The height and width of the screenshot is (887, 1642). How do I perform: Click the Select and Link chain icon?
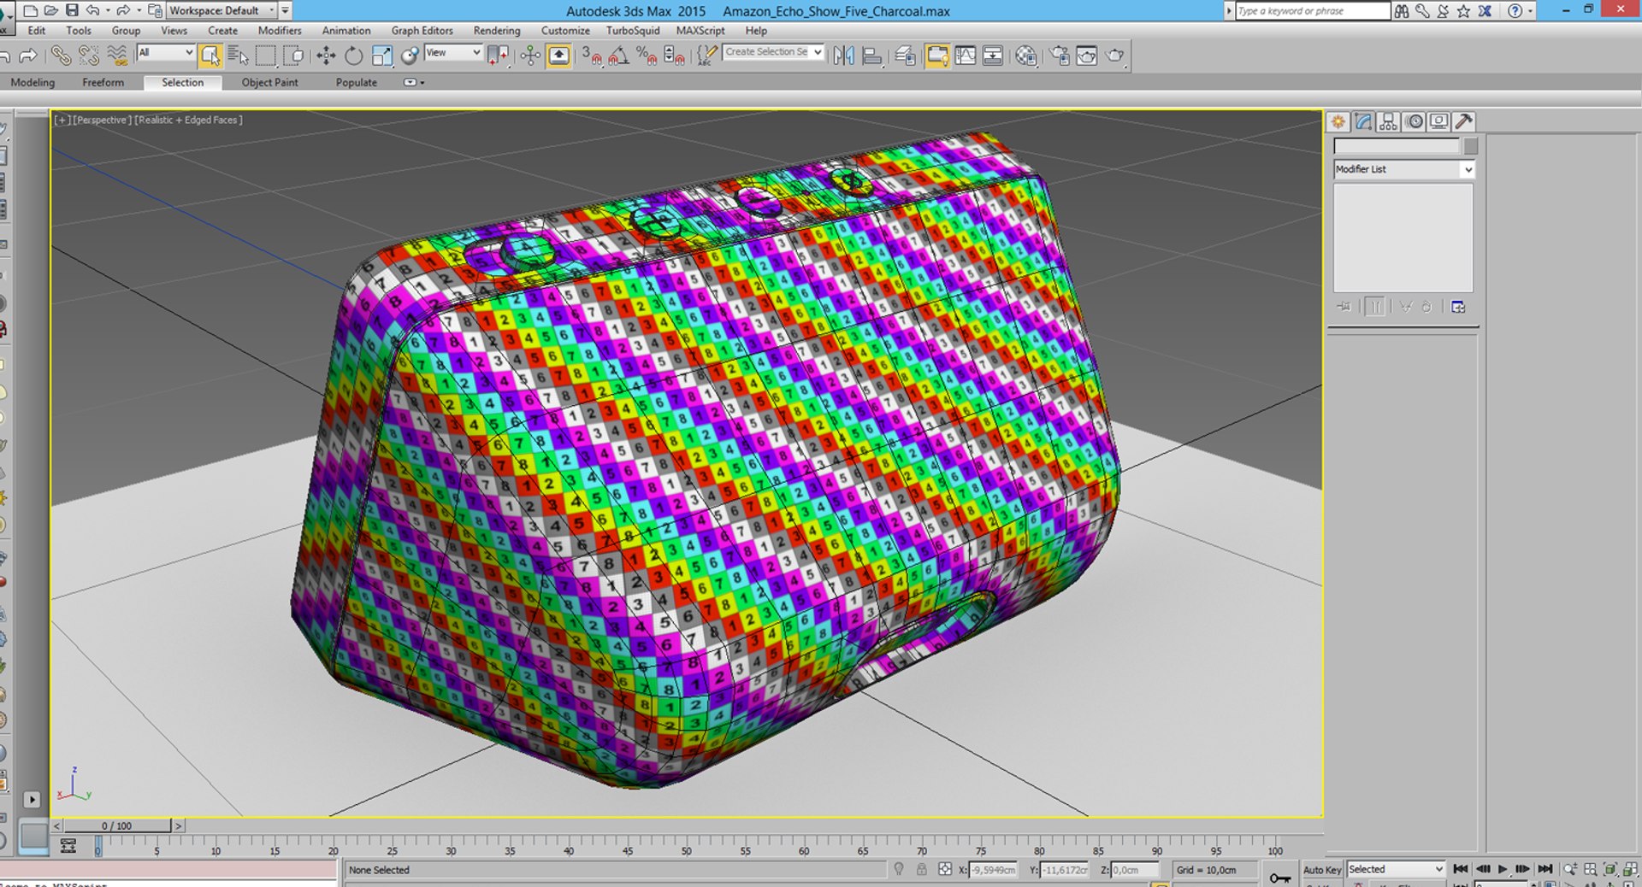(x=61, y=56)
